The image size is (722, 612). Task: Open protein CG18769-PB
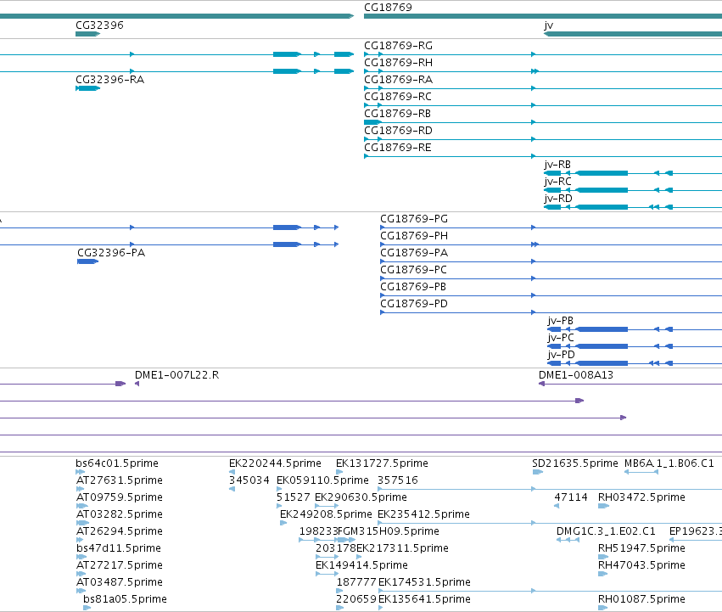click(413, 287)
